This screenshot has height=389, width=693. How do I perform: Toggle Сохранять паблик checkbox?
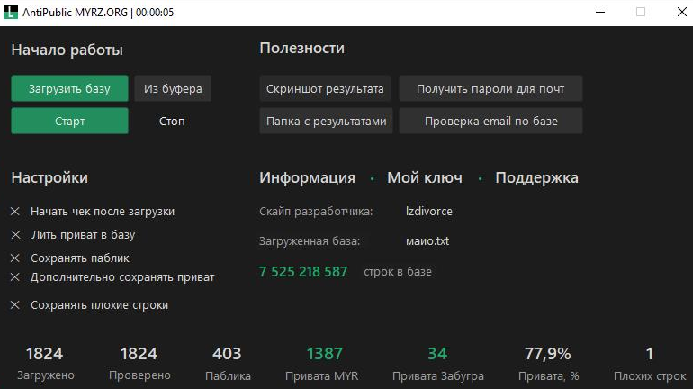15,258
